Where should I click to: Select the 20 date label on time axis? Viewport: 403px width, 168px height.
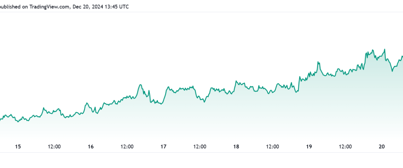tap(382, 146)
